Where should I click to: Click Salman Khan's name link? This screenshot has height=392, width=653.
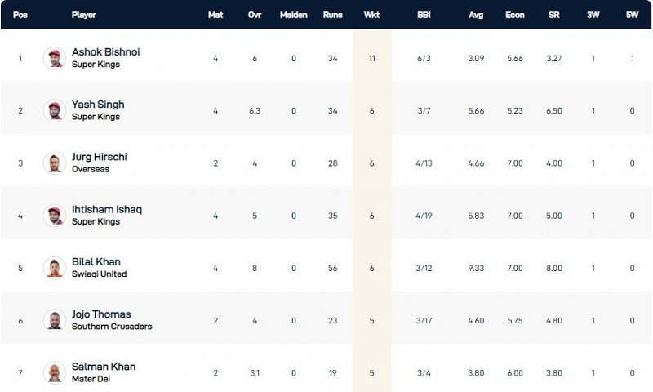coord(101,367)
